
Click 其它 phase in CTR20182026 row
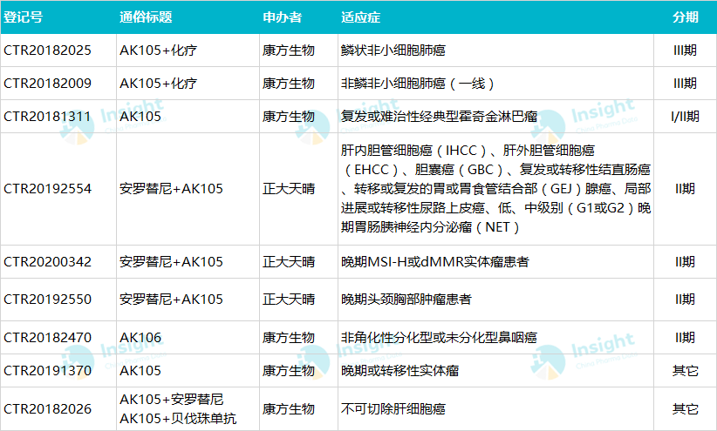click(685, 408)
